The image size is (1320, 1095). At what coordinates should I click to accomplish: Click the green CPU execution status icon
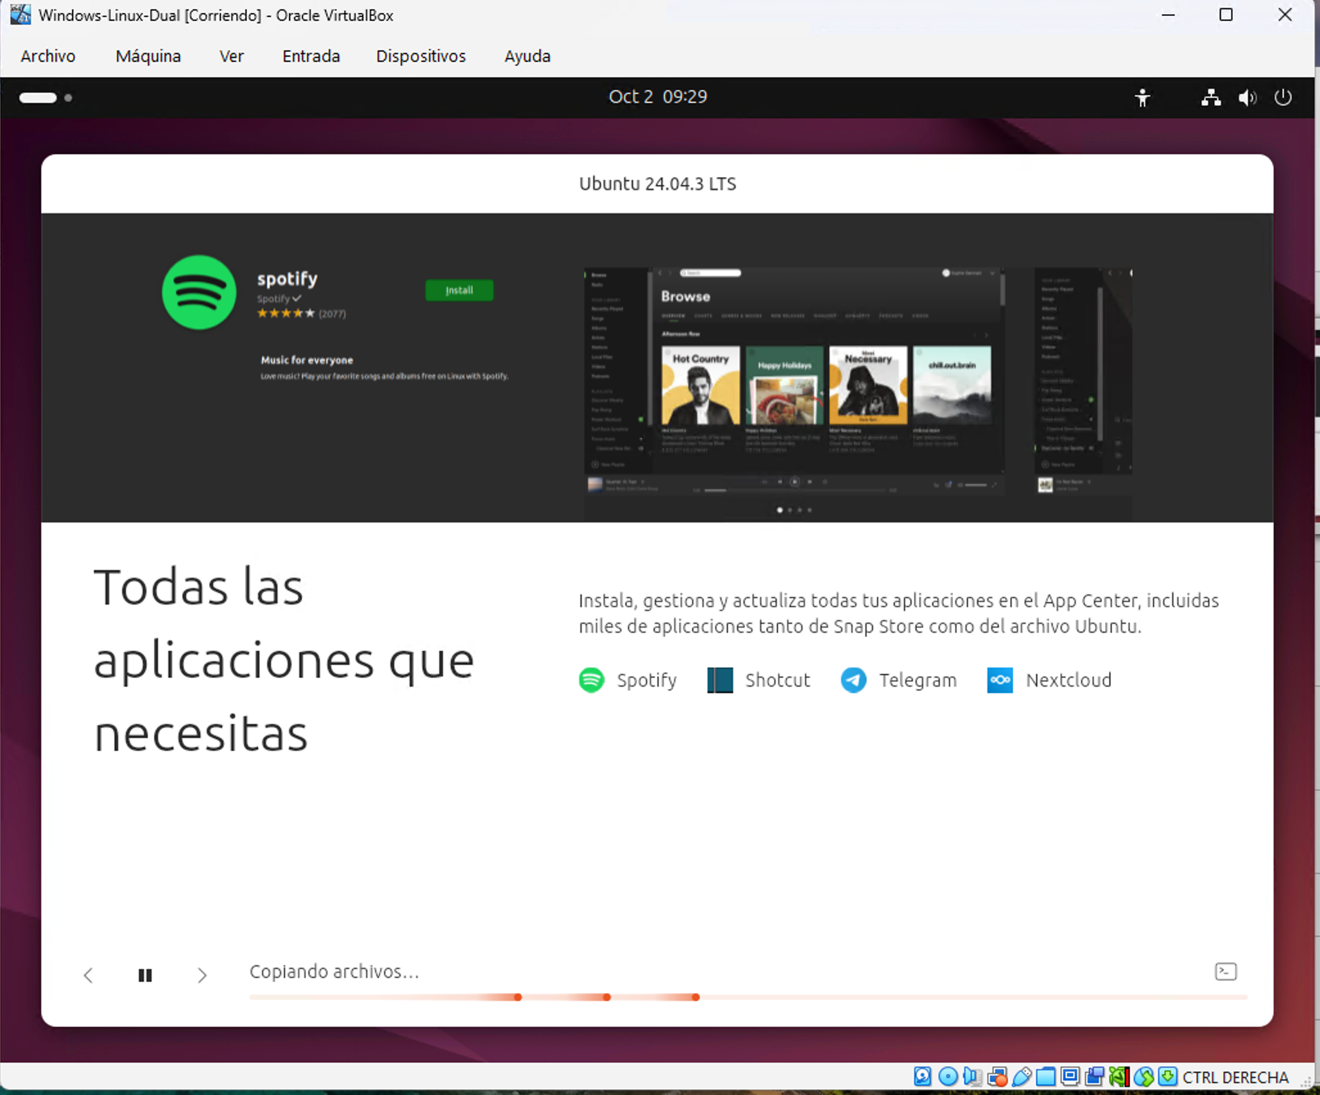(x=1119, y=1076)
